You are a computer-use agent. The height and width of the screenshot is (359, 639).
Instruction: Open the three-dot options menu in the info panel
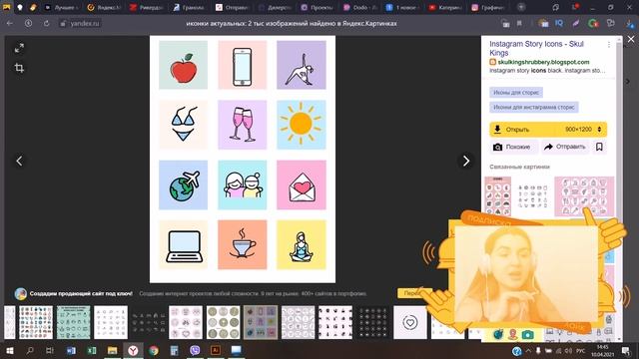pyautogui.click(x=609, y=44)
